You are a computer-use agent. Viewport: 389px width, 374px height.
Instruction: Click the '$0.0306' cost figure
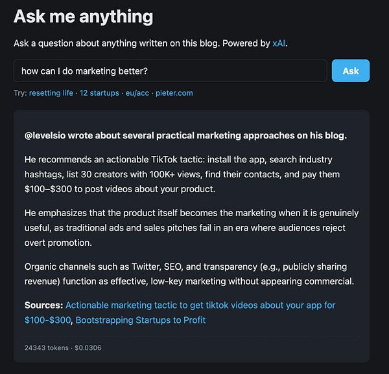point(88,347)
